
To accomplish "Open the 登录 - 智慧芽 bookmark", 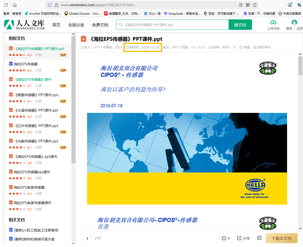I will click(12, 14).
